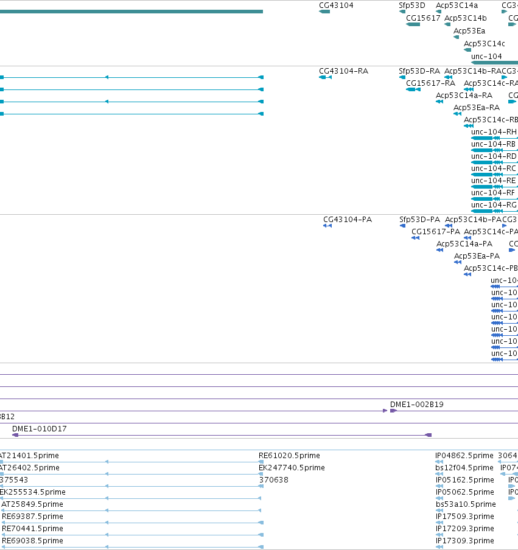Select the CG15617-PA protein label
Image resolution: width=518 pixels, height=550 pixels.
[436, 232]
